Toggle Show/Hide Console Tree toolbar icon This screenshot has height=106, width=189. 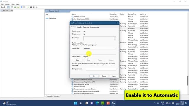(8, 7)
